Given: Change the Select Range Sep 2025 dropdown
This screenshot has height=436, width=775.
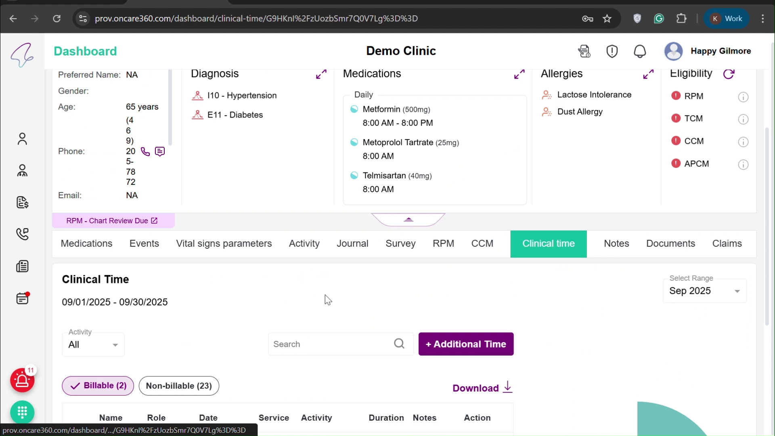Looking at the screenshot, I should (705, 291).
